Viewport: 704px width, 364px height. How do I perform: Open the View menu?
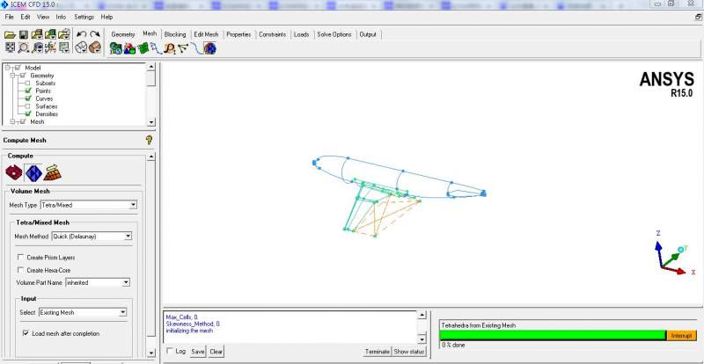click(x=43, y=17)
